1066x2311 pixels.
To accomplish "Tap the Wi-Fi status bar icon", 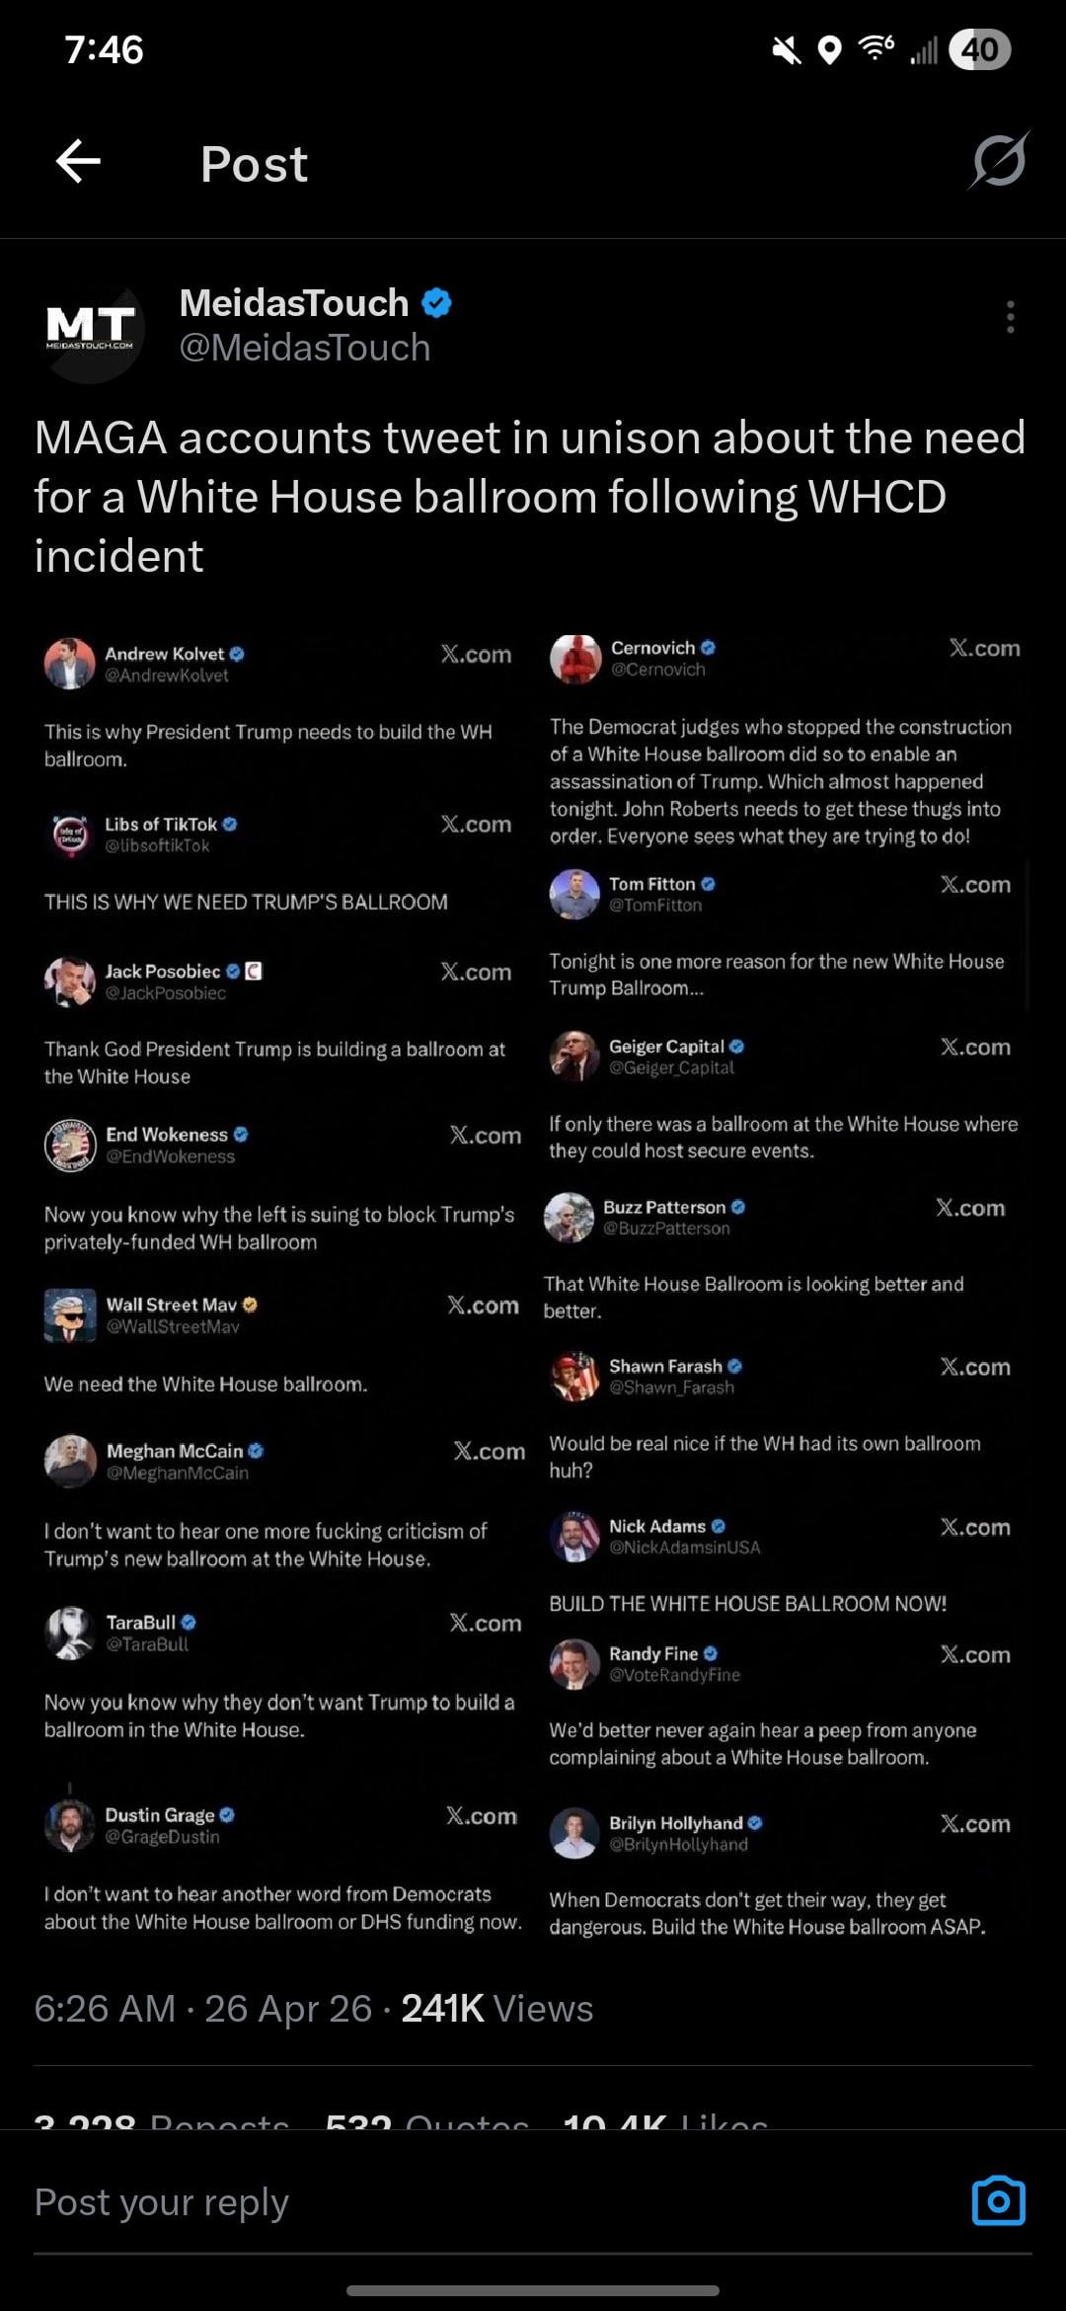I will click(x=876, y=47).
